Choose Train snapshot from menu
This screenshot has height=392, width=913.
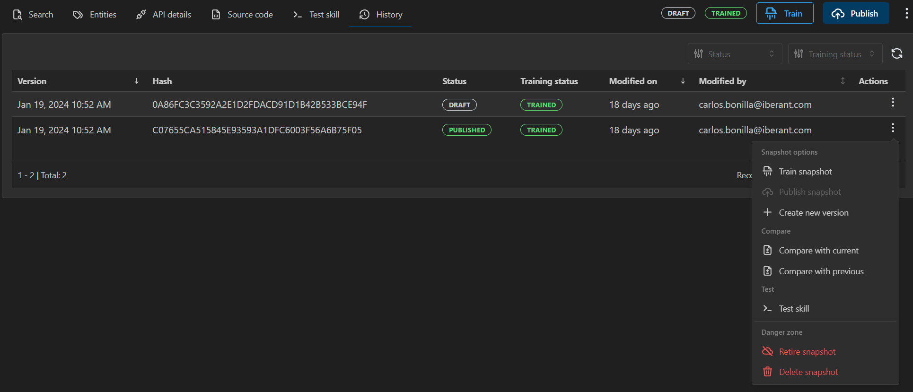[825, 172]
